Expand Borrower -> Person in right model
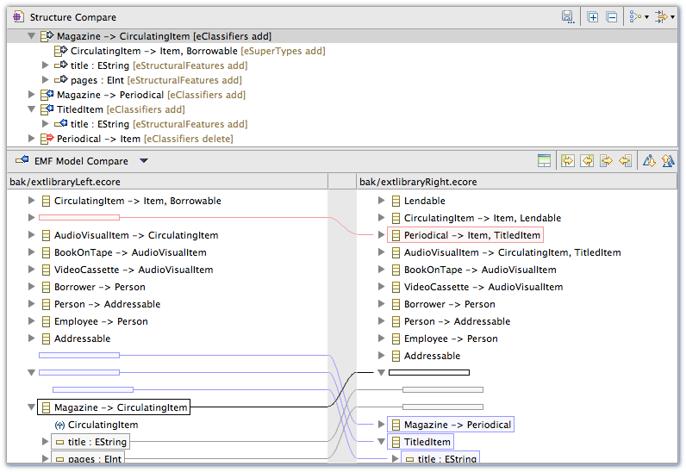The height and width of the screenshot is (472, 686). coord(381,303)
